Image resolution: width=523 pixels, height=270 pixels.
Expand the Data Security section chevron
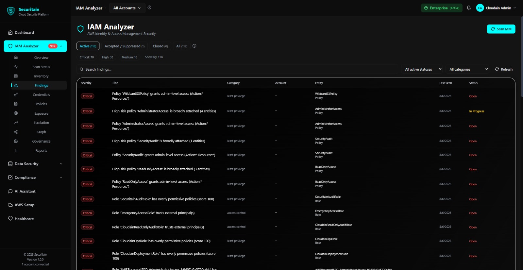pos(61,164)
